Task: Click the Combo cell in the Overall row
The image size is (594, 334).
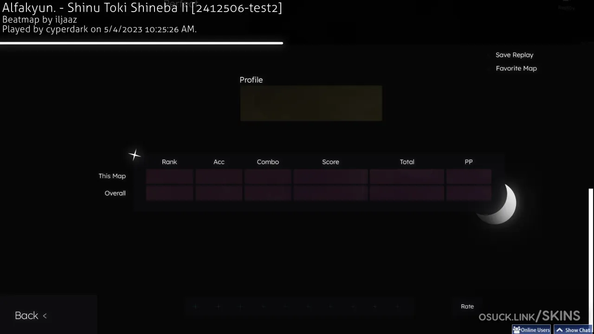Action: click(x=268, y=193)
